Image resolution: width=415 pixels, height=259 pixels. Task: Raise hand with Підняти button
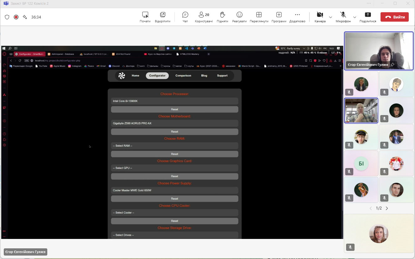click(222, 17)
